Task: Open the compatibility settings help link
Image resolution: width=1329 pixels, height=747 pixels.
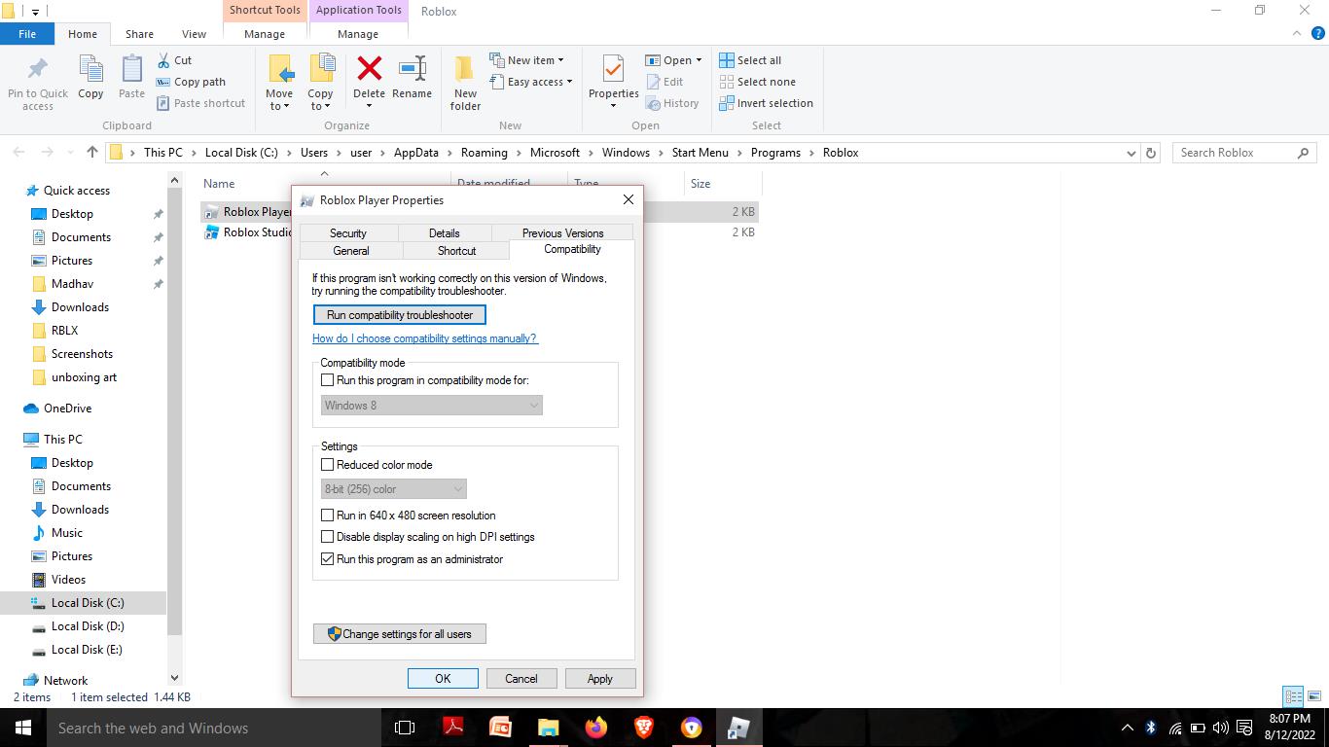Action: click(424, 338)
